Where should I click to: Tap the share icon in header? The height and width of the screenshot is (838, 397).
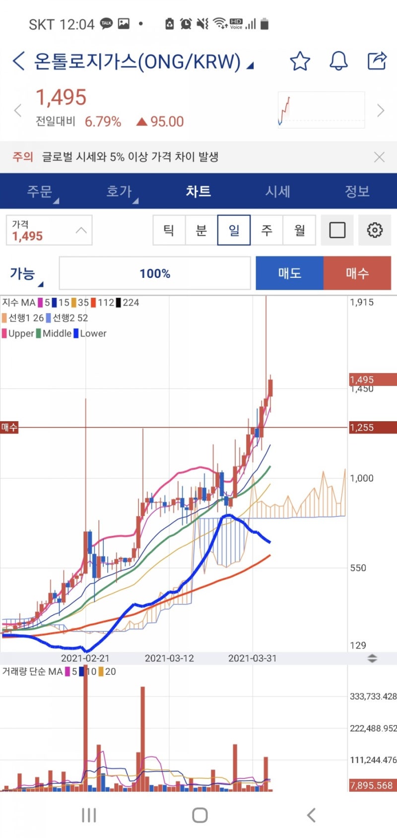point(377,61)
